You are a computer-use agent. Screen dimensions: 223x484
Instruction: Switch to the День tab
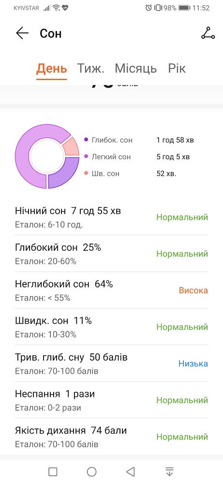pyautogui.click(x=51, y=69)
